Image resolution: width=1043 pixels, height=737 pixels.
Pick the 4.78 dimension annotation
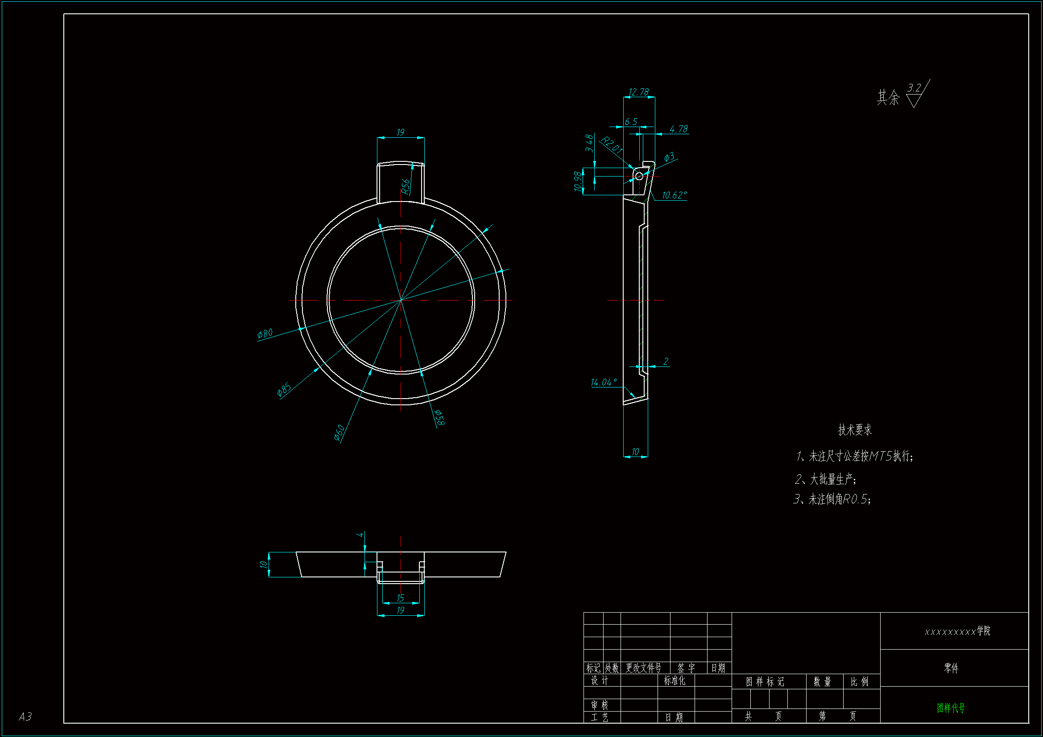click(x=679, y=129)
